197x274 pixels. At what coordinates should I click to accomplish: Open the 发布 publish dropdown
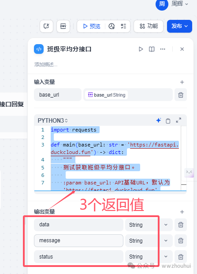[179, 26]
